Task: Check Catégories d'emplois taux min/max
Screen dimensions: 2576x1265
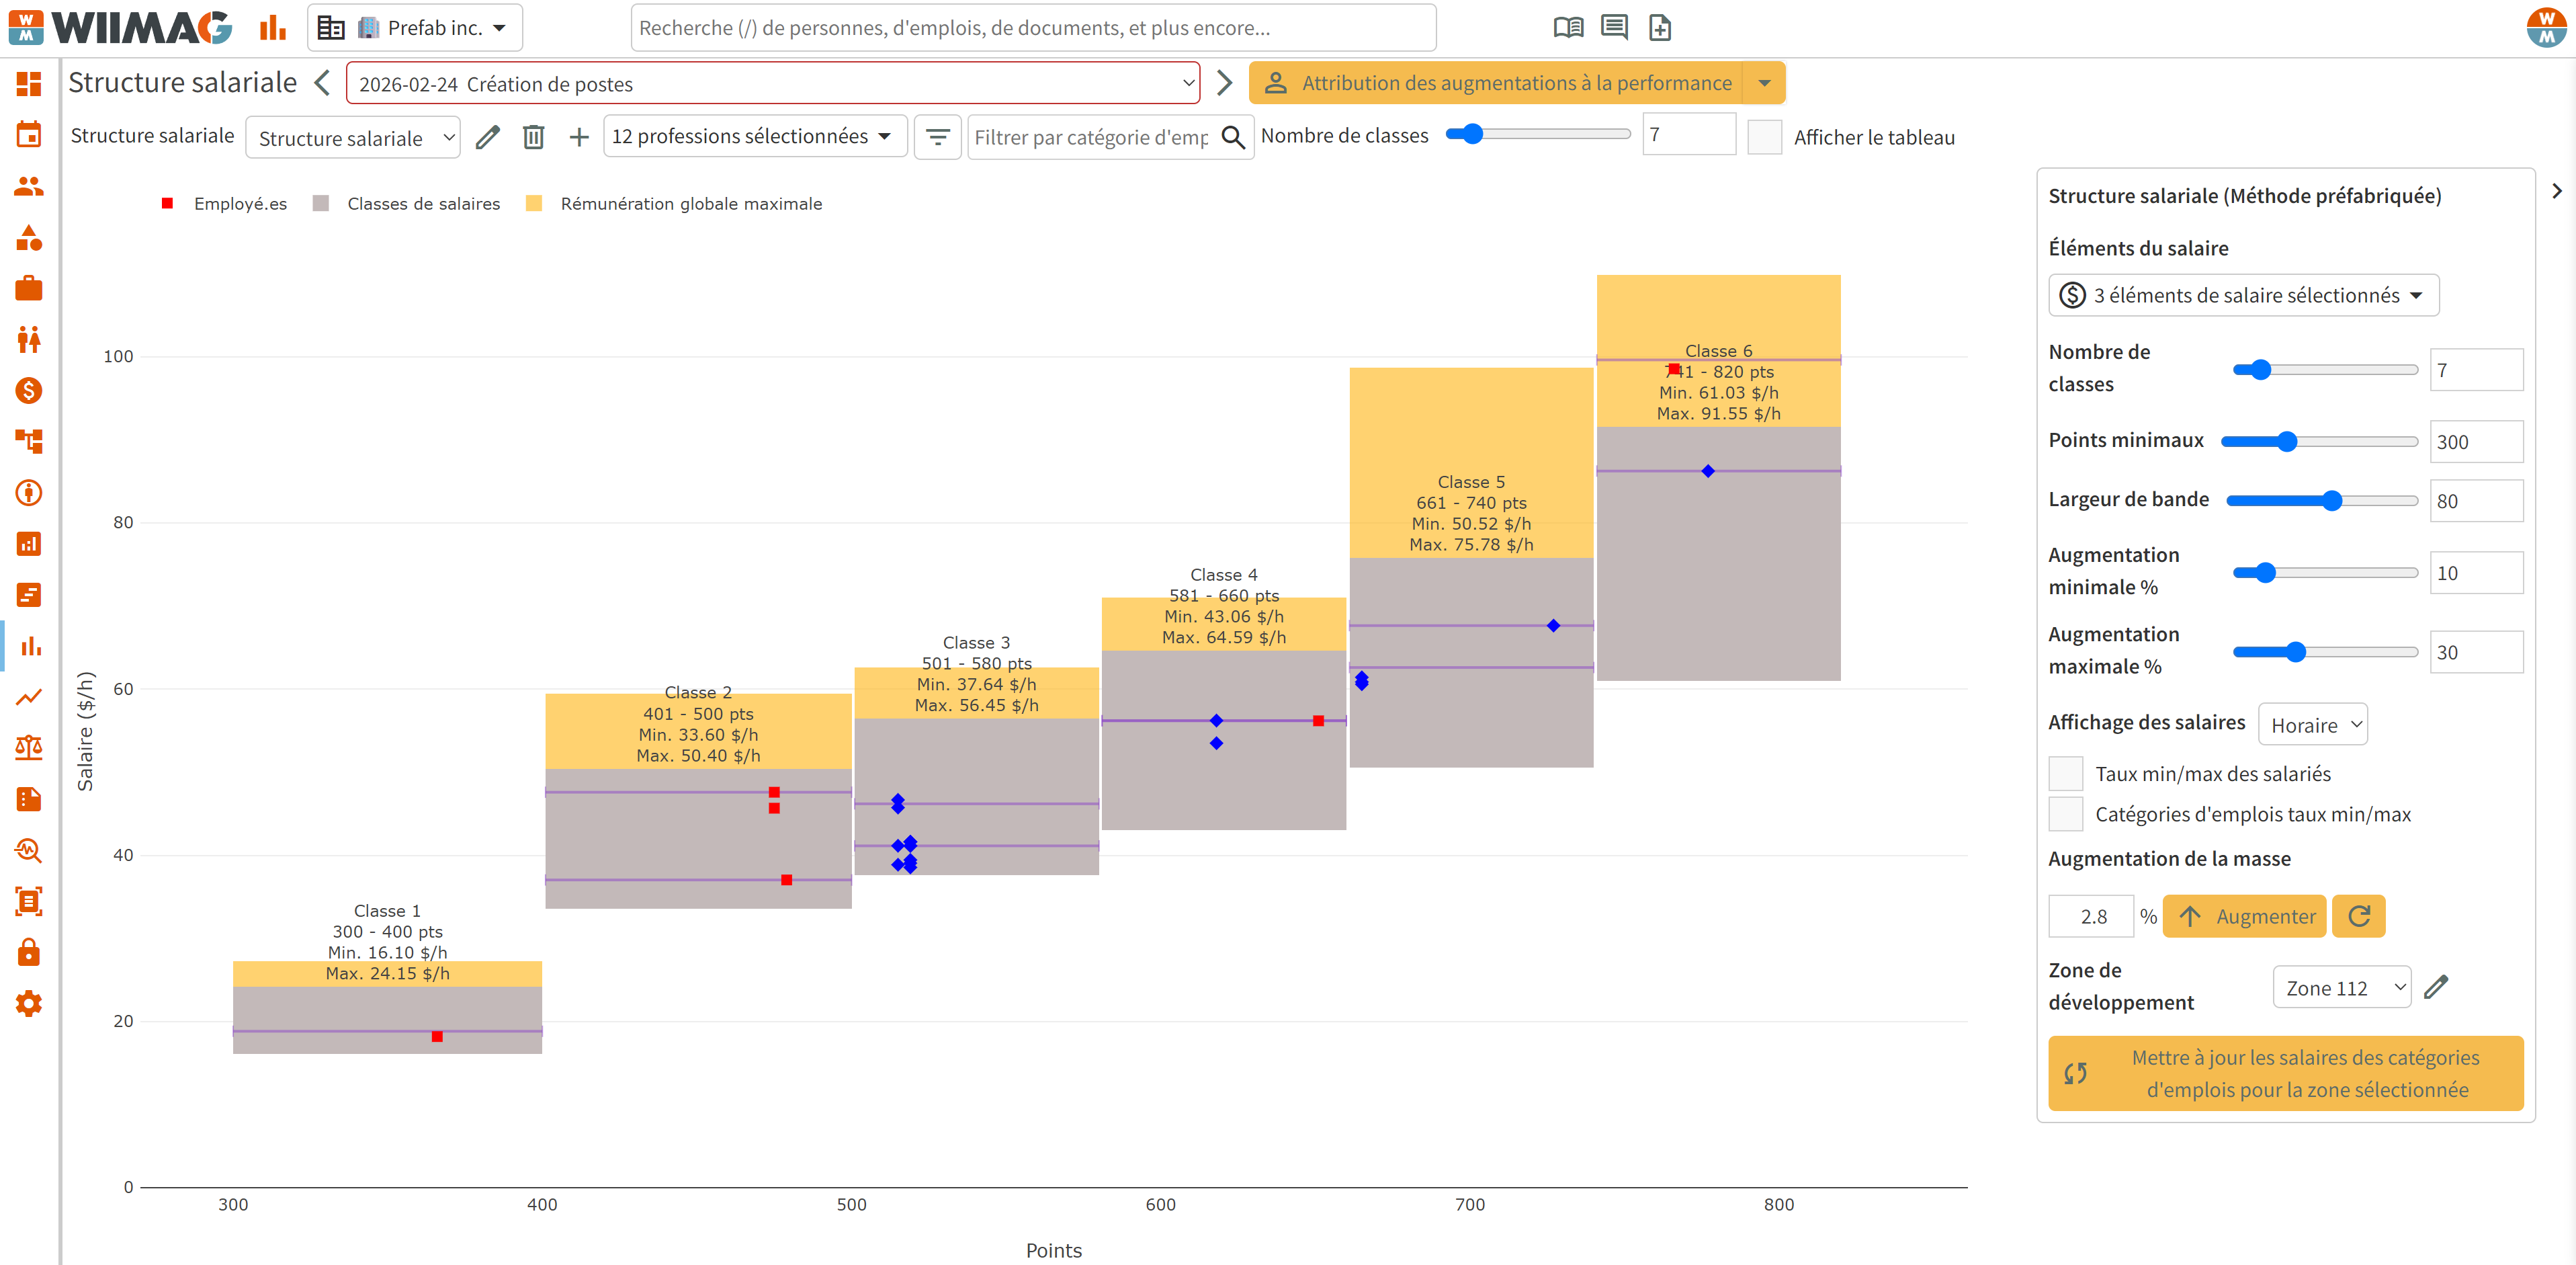Action: tap(2066, 815)
